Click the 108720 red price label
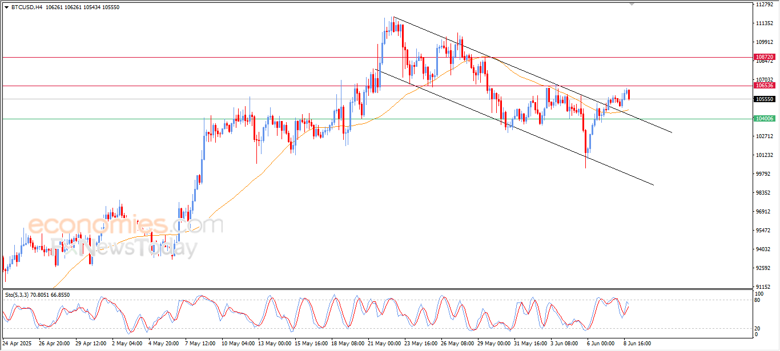The image size is (780, 351). 765,57
